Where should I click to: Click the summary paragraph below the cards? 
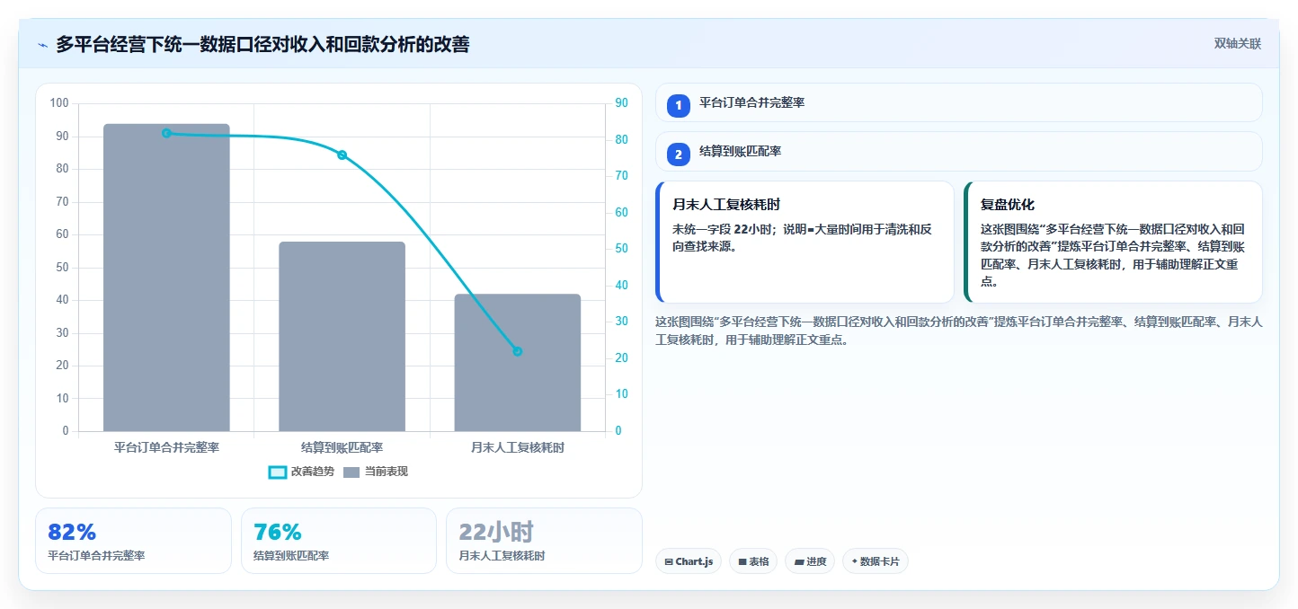click(x=959, y=331)
